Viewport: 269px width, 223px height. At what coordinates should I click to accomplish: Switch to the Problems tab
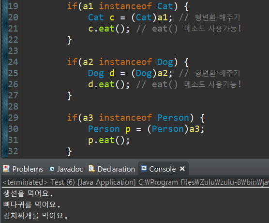[x=23, y=169]
